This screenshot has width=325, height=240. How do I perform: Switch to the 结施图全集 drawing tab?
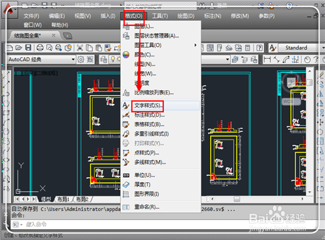(27, 36)
